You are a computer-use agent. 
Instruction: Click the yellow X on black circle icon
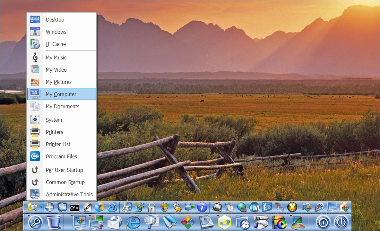coord(292,207)
